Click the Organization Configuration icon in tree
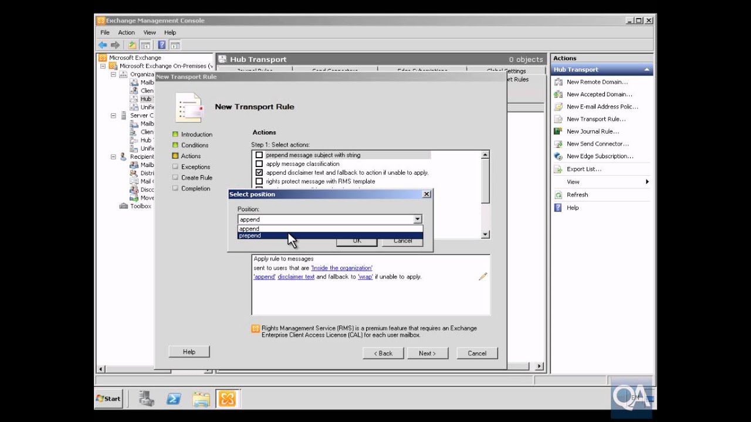Image resolution: width=751 pixels, height=422 pixels. (x=123, y=74)
